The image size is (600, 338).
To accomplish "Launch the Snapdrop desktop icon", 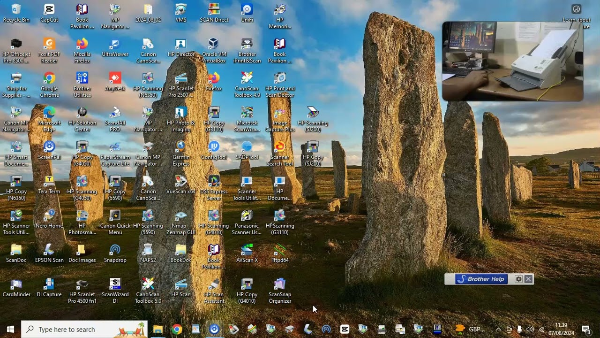I will (115, 253).
